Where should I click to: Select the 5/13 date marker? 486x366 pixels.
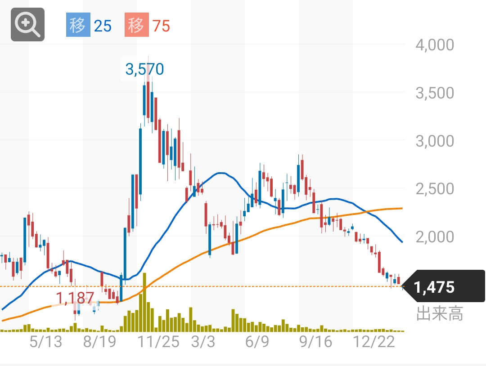tap(46, 342)
